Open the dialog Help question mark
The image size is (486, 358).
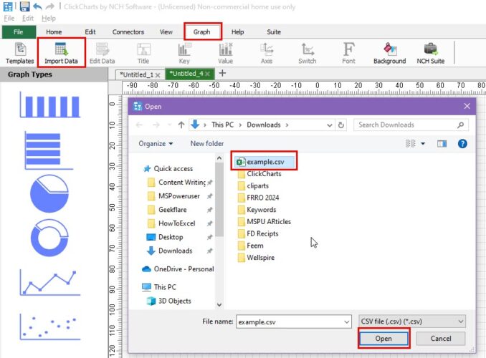click(x=462, y=143)
